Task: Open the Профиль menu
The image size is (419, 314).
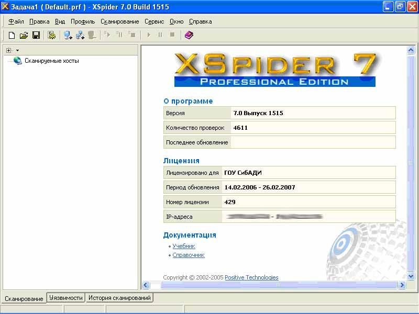Action: coord(83,21)
